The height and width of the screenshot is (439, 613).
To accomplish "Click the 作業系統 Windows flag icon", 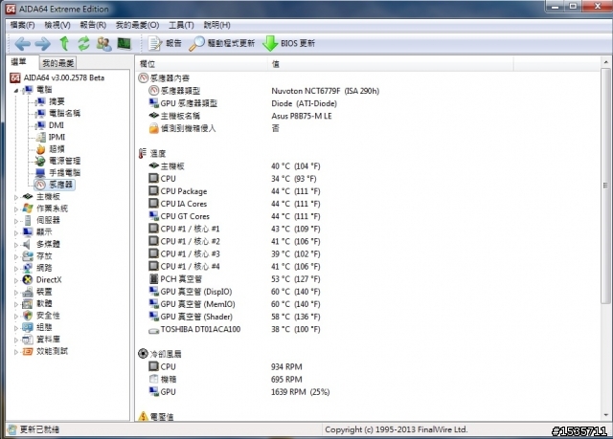I will click(28, 209).
